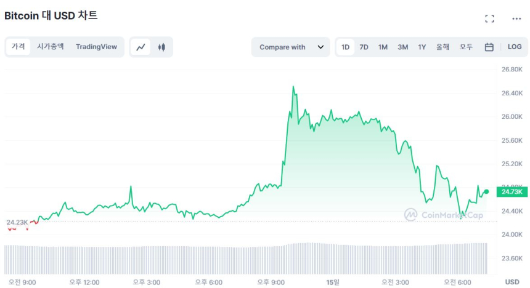The height and width of the screenshot is (288, 530).
Task: Select the 7D time range
Action: [x=364, y=47]
